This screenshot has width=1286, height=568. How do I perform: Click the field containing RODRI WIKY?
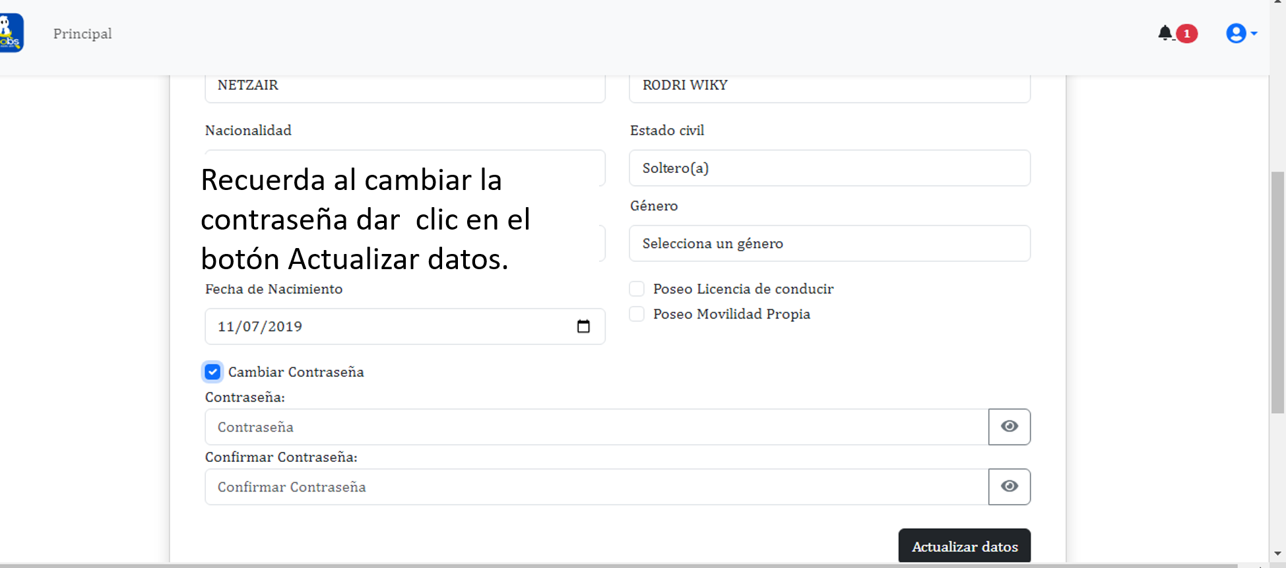[x=829, y=88]
